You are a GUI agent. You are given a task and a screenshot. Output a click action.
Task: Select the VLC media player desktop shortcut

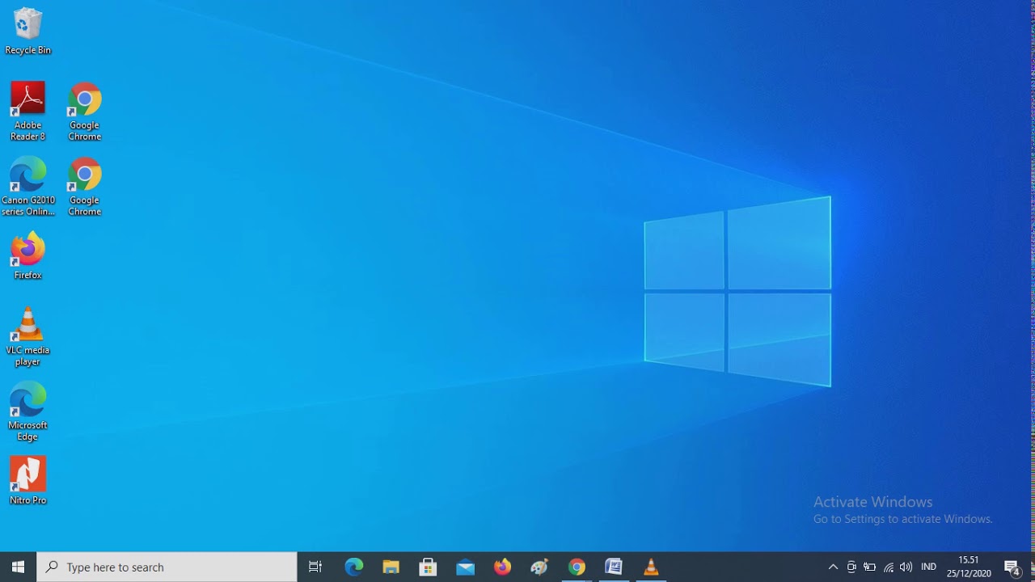(x=27, y=337)
